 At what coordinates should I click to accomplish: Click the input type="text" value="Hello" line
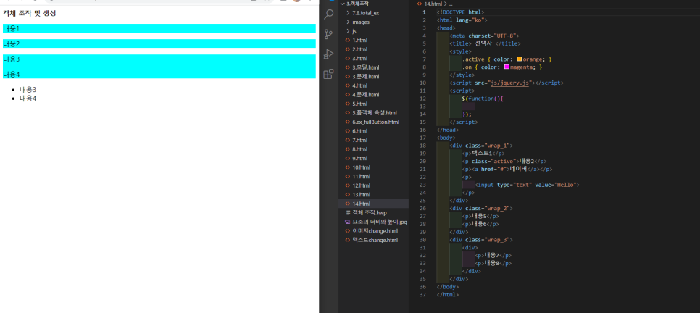coord(528,185)
